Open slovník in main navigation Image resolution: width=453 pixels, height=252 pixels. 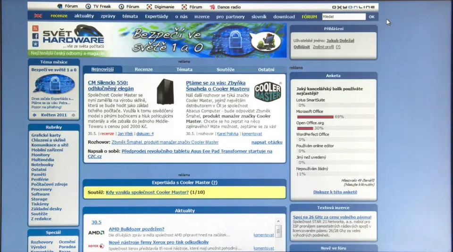tap(259, 16)
